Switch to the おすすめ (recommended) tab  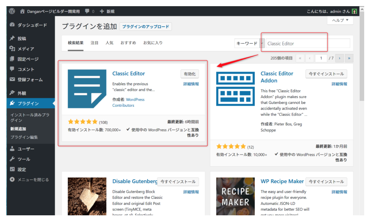(x=128, y=43)
